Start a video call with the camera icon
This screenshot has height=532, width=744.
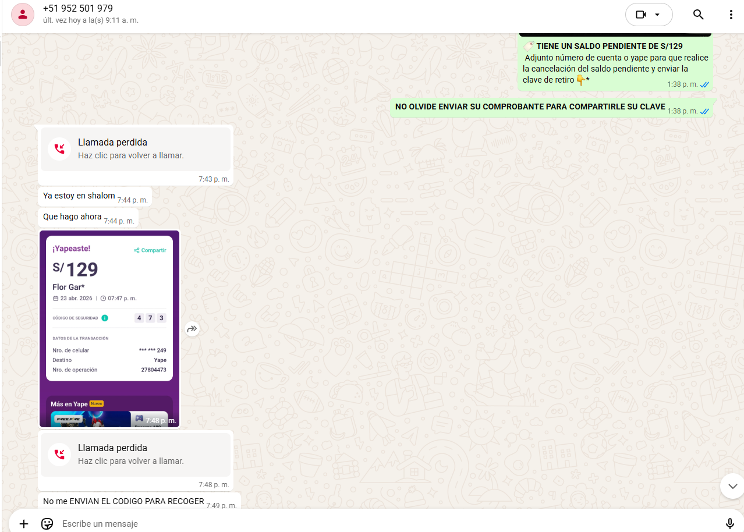point(640,15)
